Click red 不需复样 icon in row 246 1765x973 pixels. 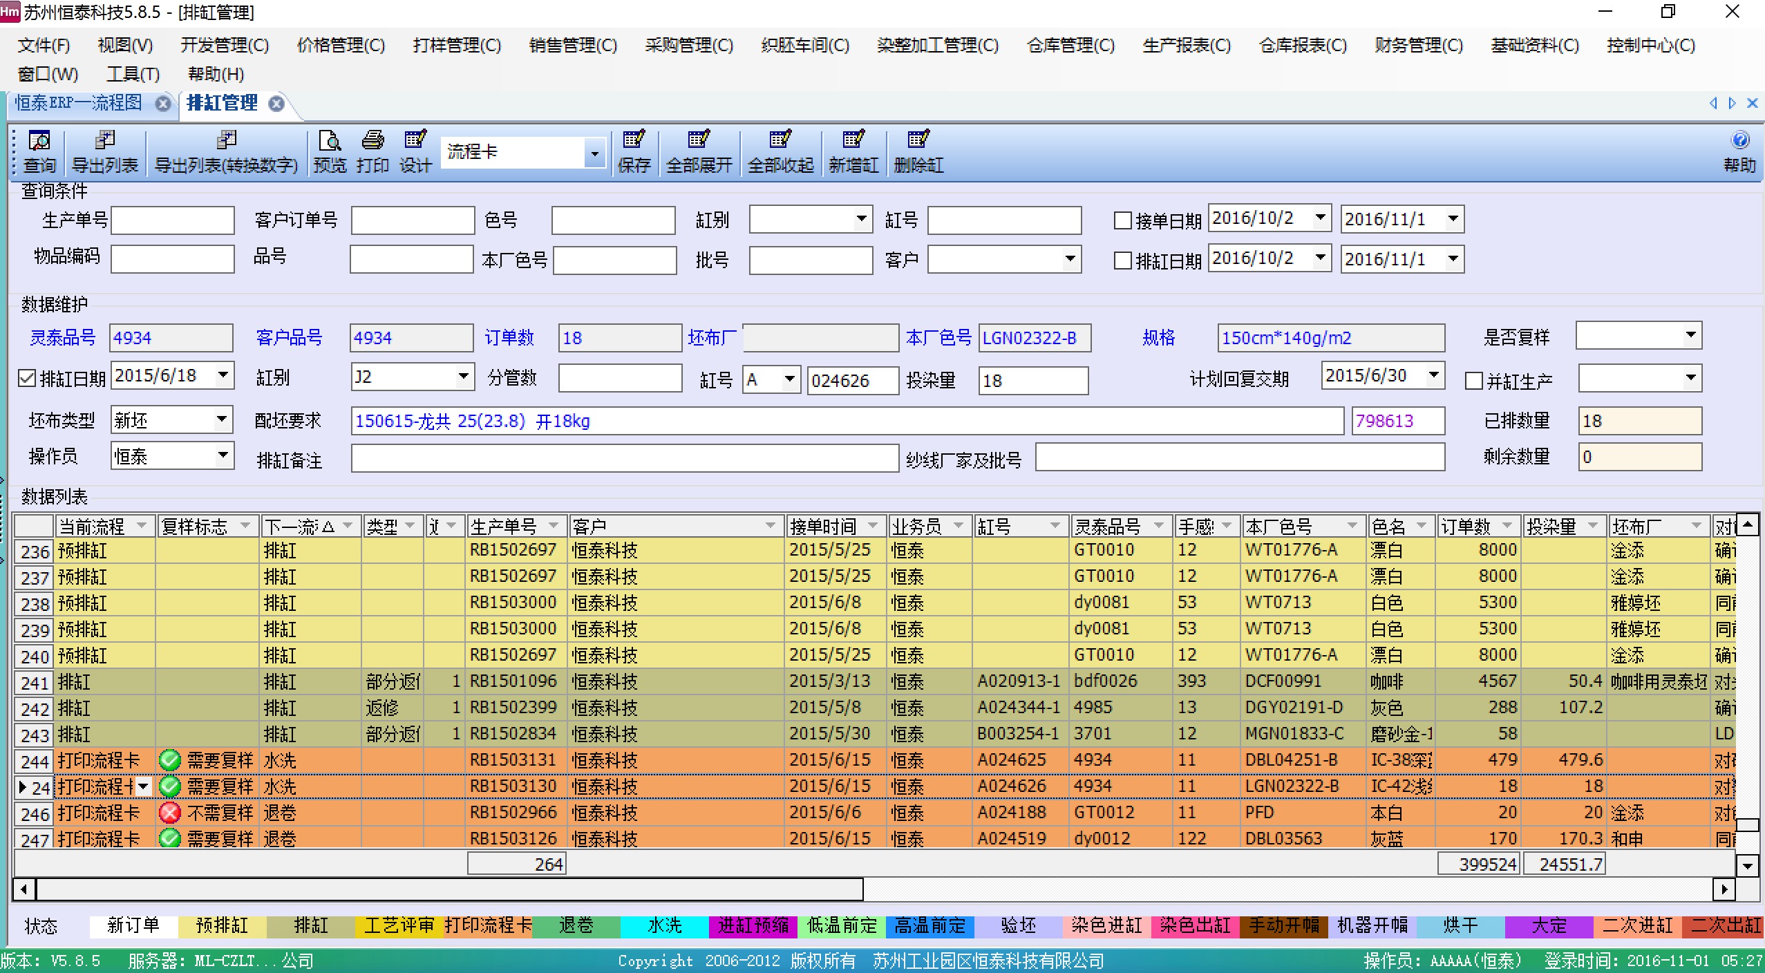(169, 813)
